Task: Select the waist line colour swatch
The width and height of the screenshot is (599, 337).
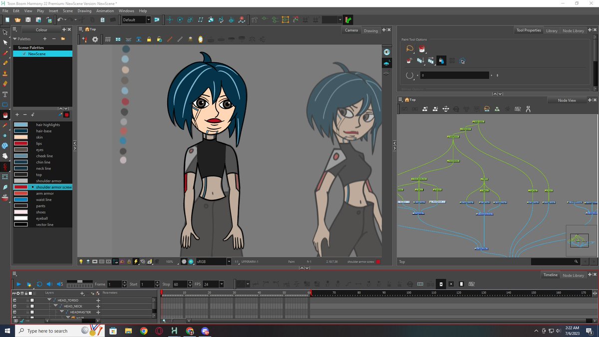Action: click(x=21, y=199)
